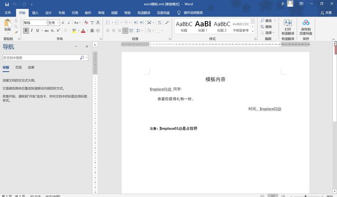Click the text highlight color pen icon
This screenshot has width=337, height=197.
coord(74,31)
